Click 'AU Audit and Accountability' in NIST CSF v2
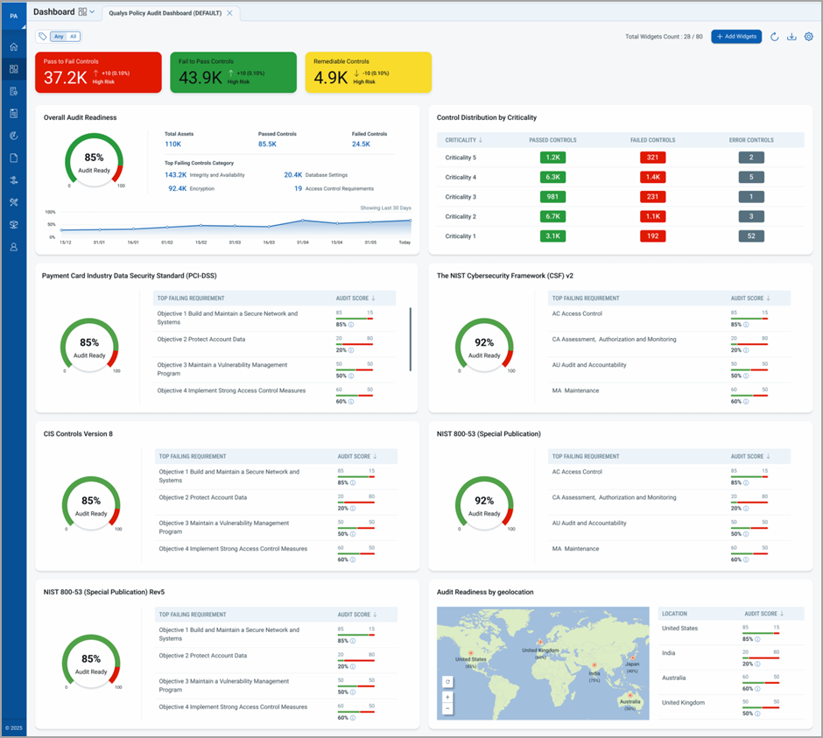The width and height of the screenshot is (823, 738). pyautogui.click(x=589, y=365)
